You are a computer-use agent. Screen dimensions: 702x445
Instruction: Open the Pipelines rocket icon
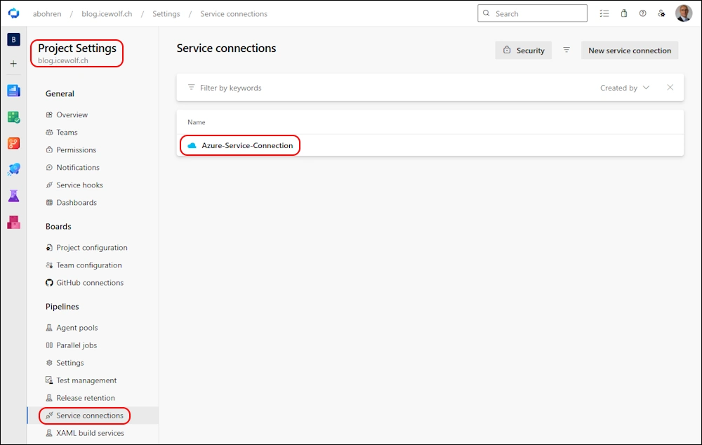[13, 169]
